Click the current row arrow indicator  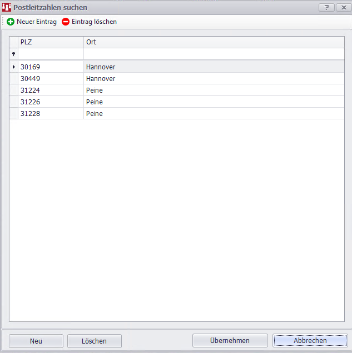[13, 67]
